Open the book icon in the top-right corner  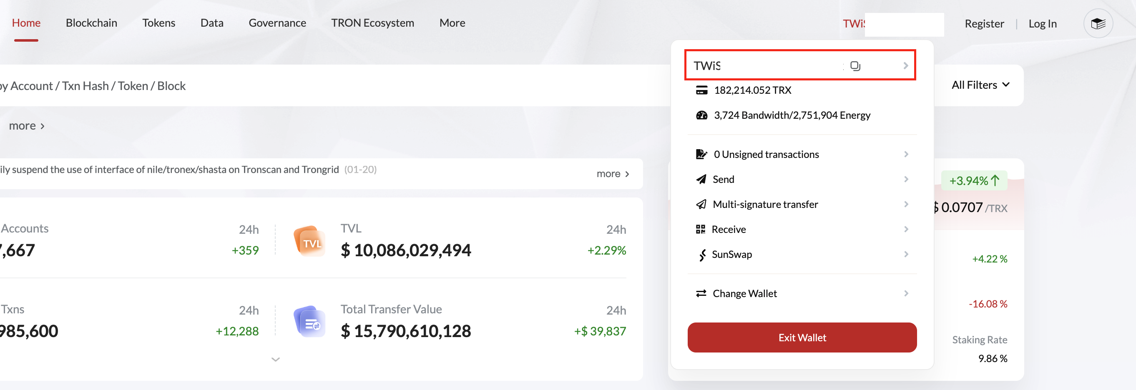tap(1098, 23)
